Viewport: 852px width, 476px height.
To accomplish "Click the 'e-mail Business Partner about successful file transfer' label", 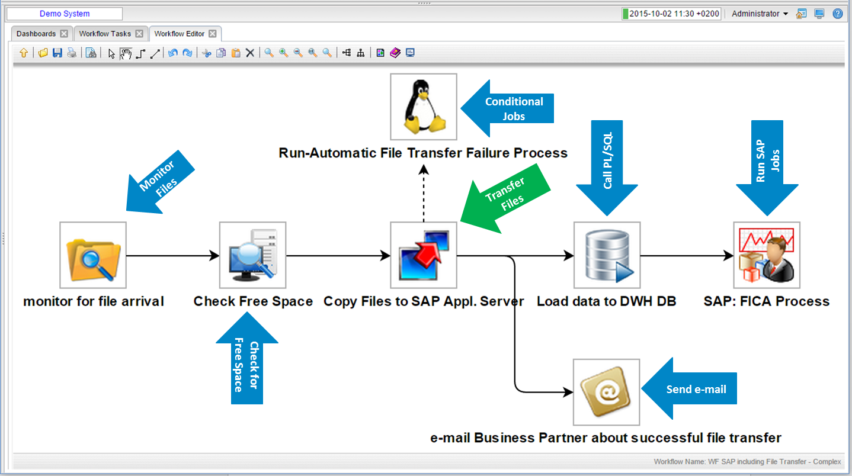I will 606,438.
